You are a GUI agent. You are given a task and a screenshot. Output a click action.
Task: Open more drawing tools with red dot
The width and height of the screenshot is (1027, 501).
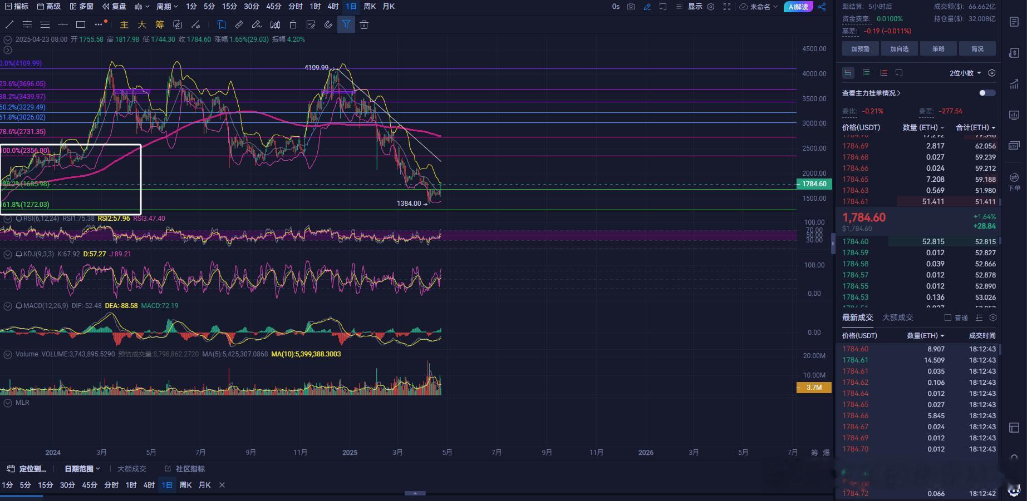pos(100,24)
